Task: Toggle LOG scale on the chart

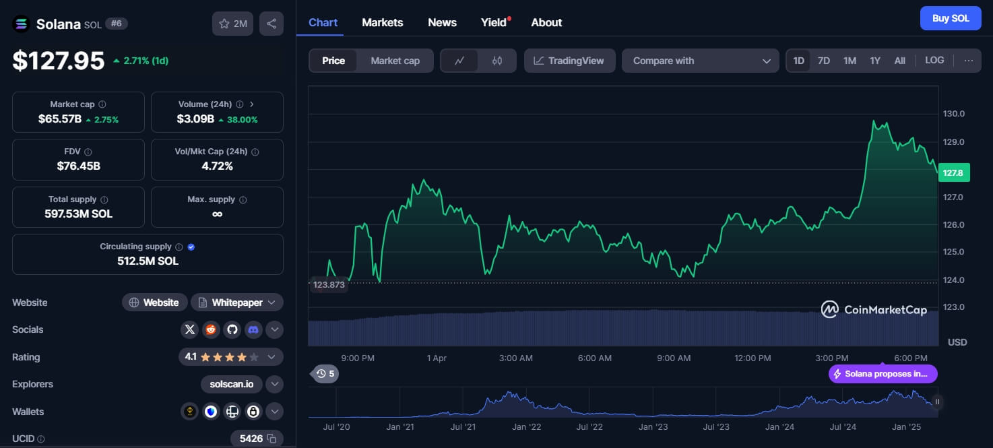Action: tap(934, 61)
